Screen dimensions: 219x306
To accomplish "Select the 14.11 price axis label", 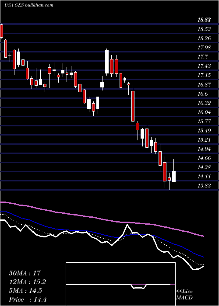I will 205,177.
